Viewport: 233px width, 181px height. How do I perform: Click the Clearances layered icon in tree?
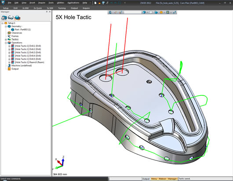click(9, 33)
